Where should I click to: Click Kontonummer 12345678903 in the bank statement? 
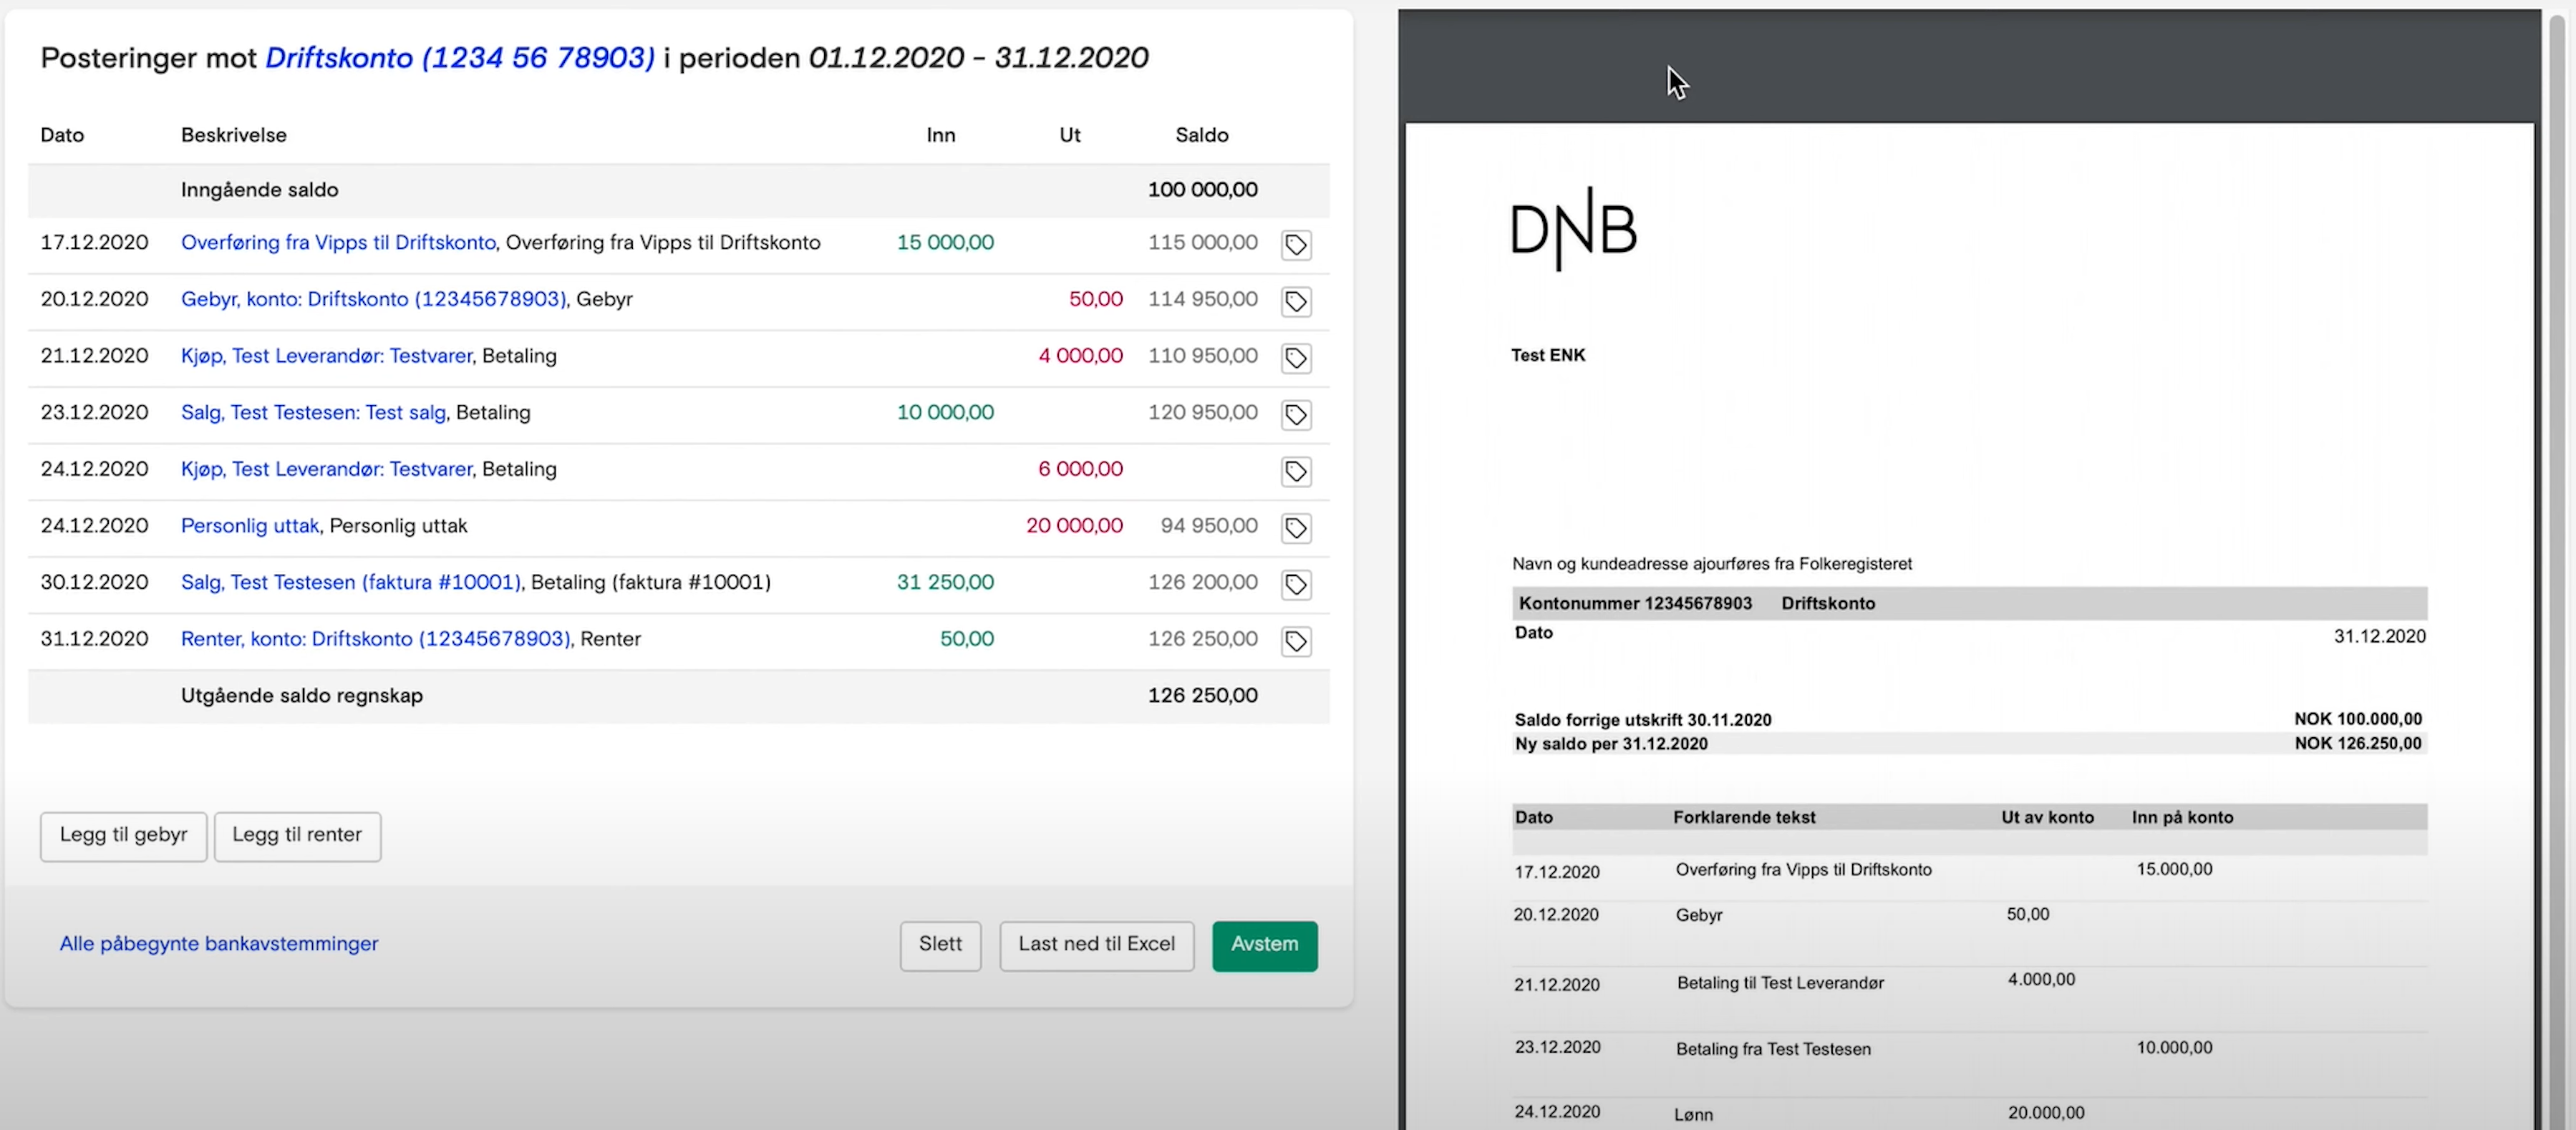pyautogui.click(x=1635, y=603)
